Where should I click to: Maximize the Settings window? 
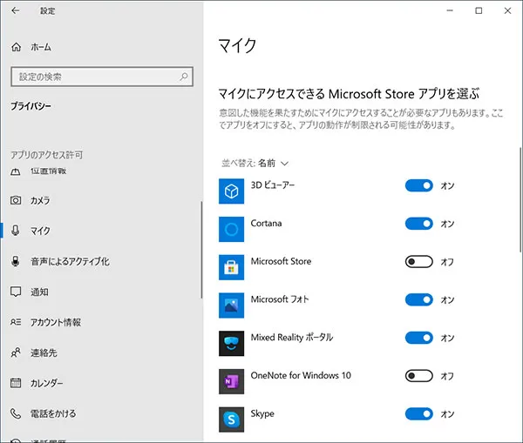(479, 10)
